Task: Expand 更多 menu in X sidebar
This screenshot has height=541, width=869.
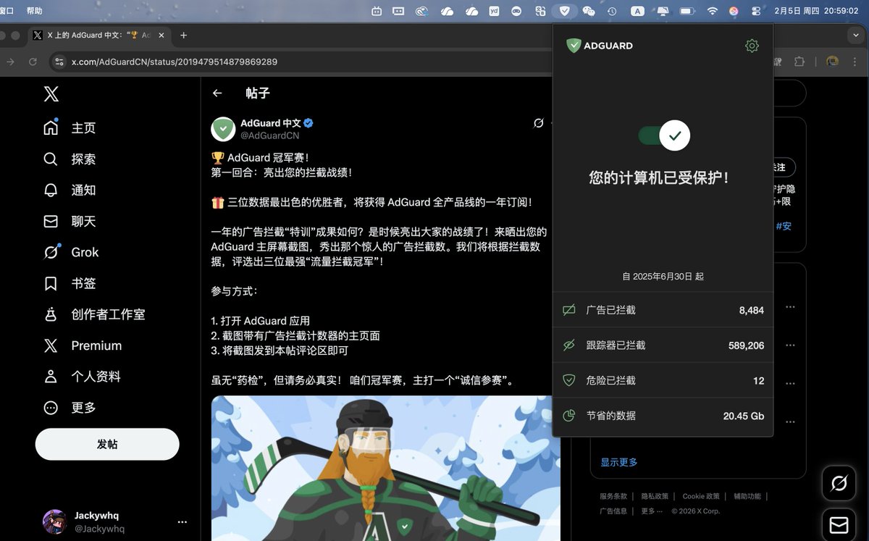Action: 70,408
